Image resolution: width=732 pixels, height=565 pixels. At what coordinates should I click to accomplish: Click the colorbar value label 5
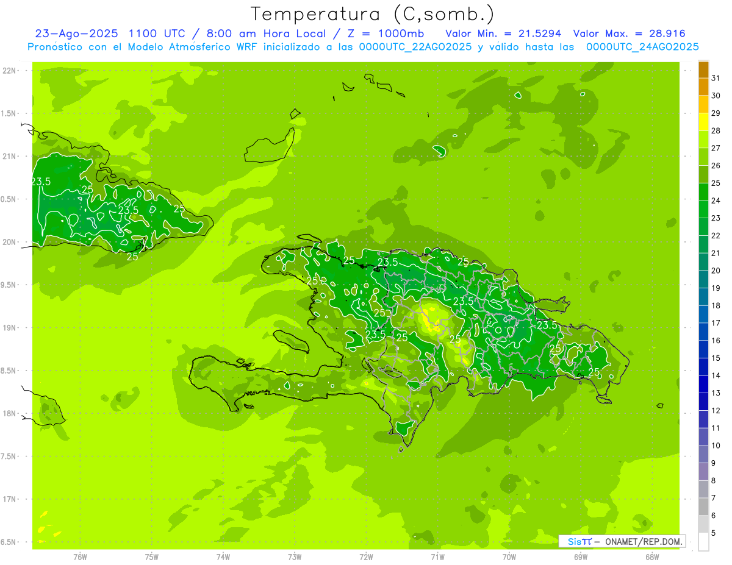point(714,533)
